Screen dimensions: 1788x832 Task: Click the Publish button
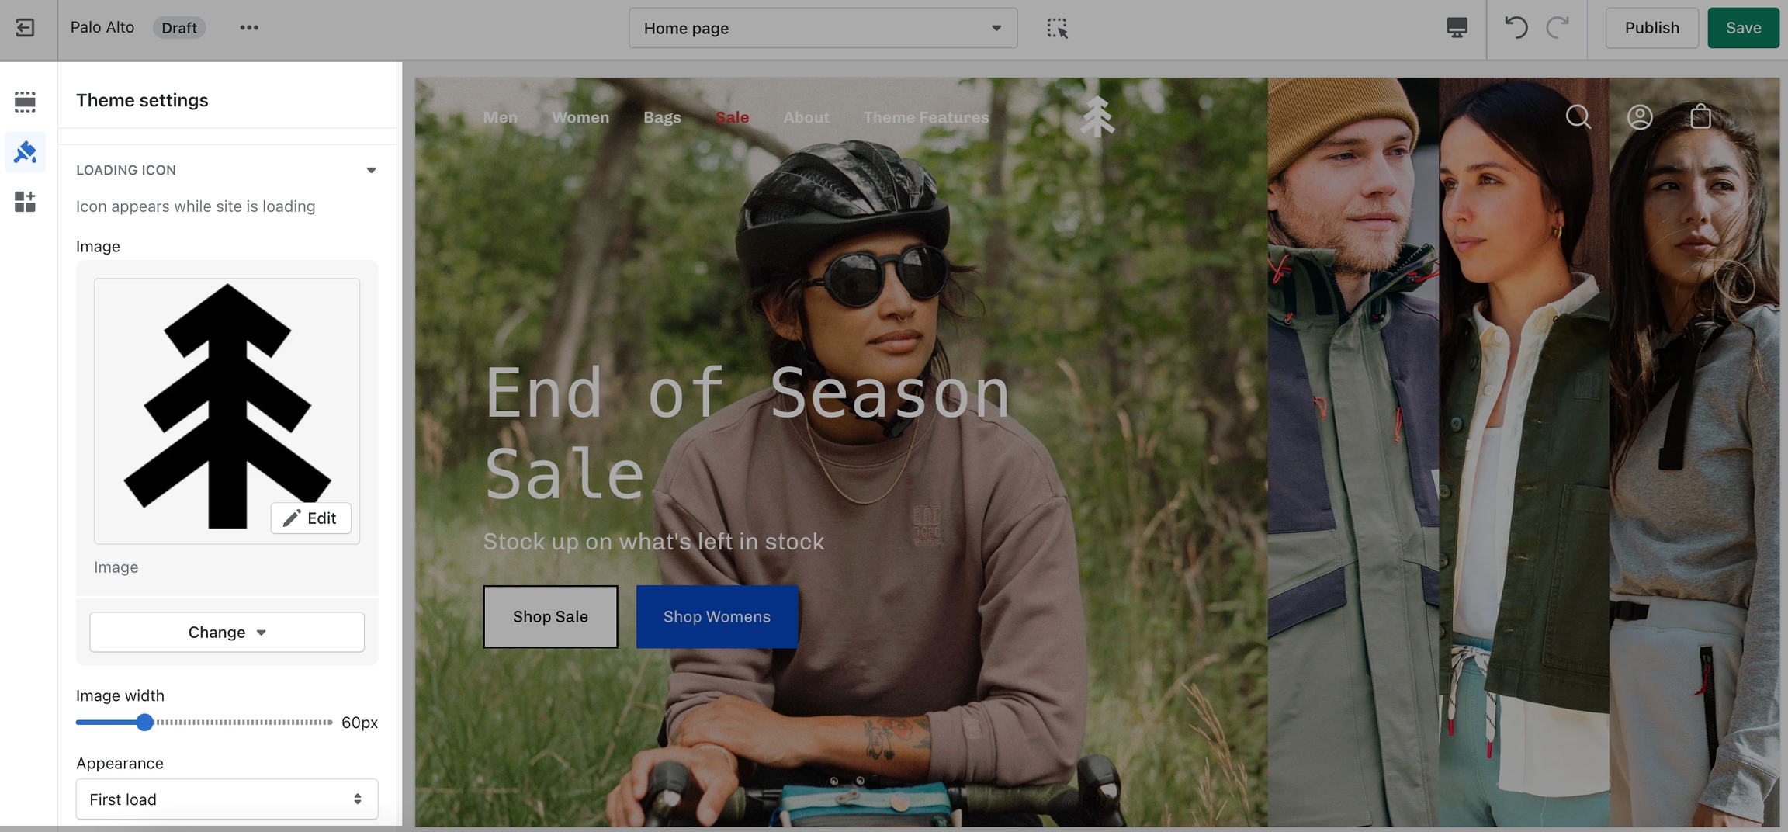(x=1651, y=28)
